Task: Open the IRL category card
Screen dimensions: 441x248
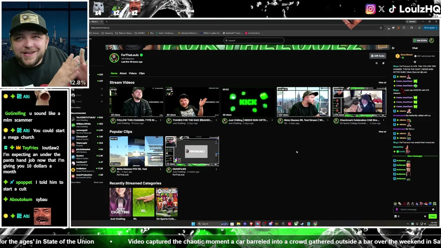Action: (x=143, y=202)
